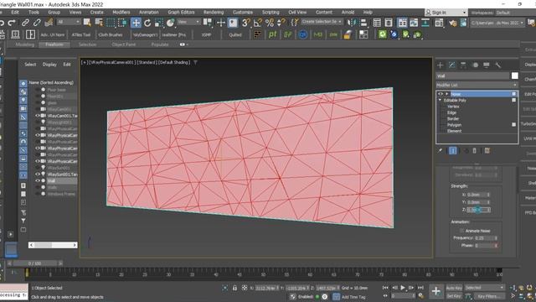Switch to the Object Paint ribbon tab
Screen dimensions: 536x302
pyautogui.click(x=123, y=44)
